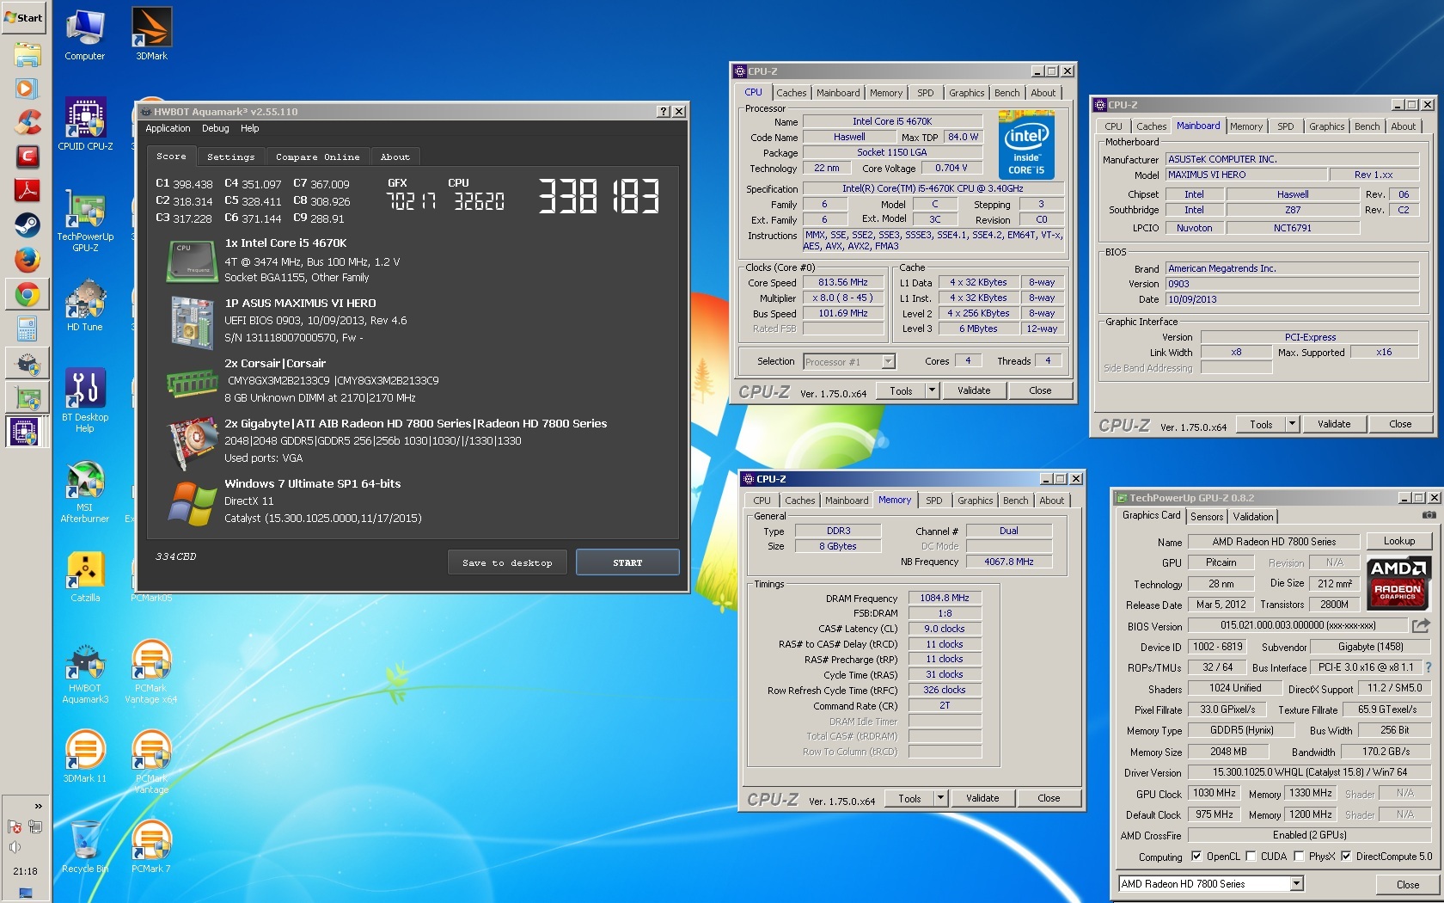Launch HD Tune from the desktop

[85, 305]
